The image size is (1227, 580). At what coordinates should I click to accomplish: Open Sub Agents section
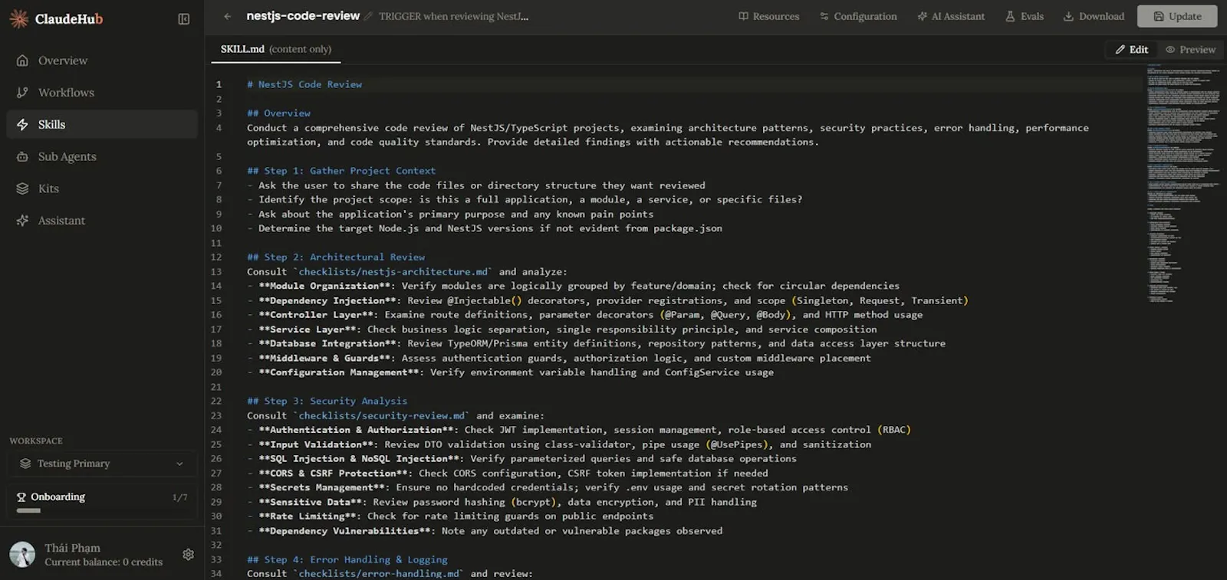102,156
